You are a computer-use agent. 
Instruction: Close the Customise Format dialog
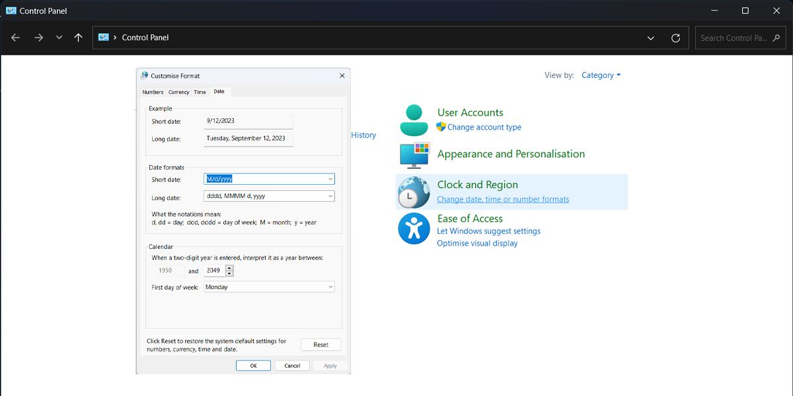tap(342, 76)
